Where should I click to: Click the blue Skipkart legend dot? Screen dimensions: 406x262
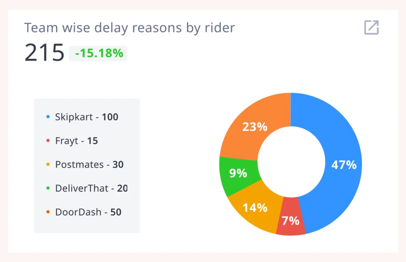click(x=48, y=117)
